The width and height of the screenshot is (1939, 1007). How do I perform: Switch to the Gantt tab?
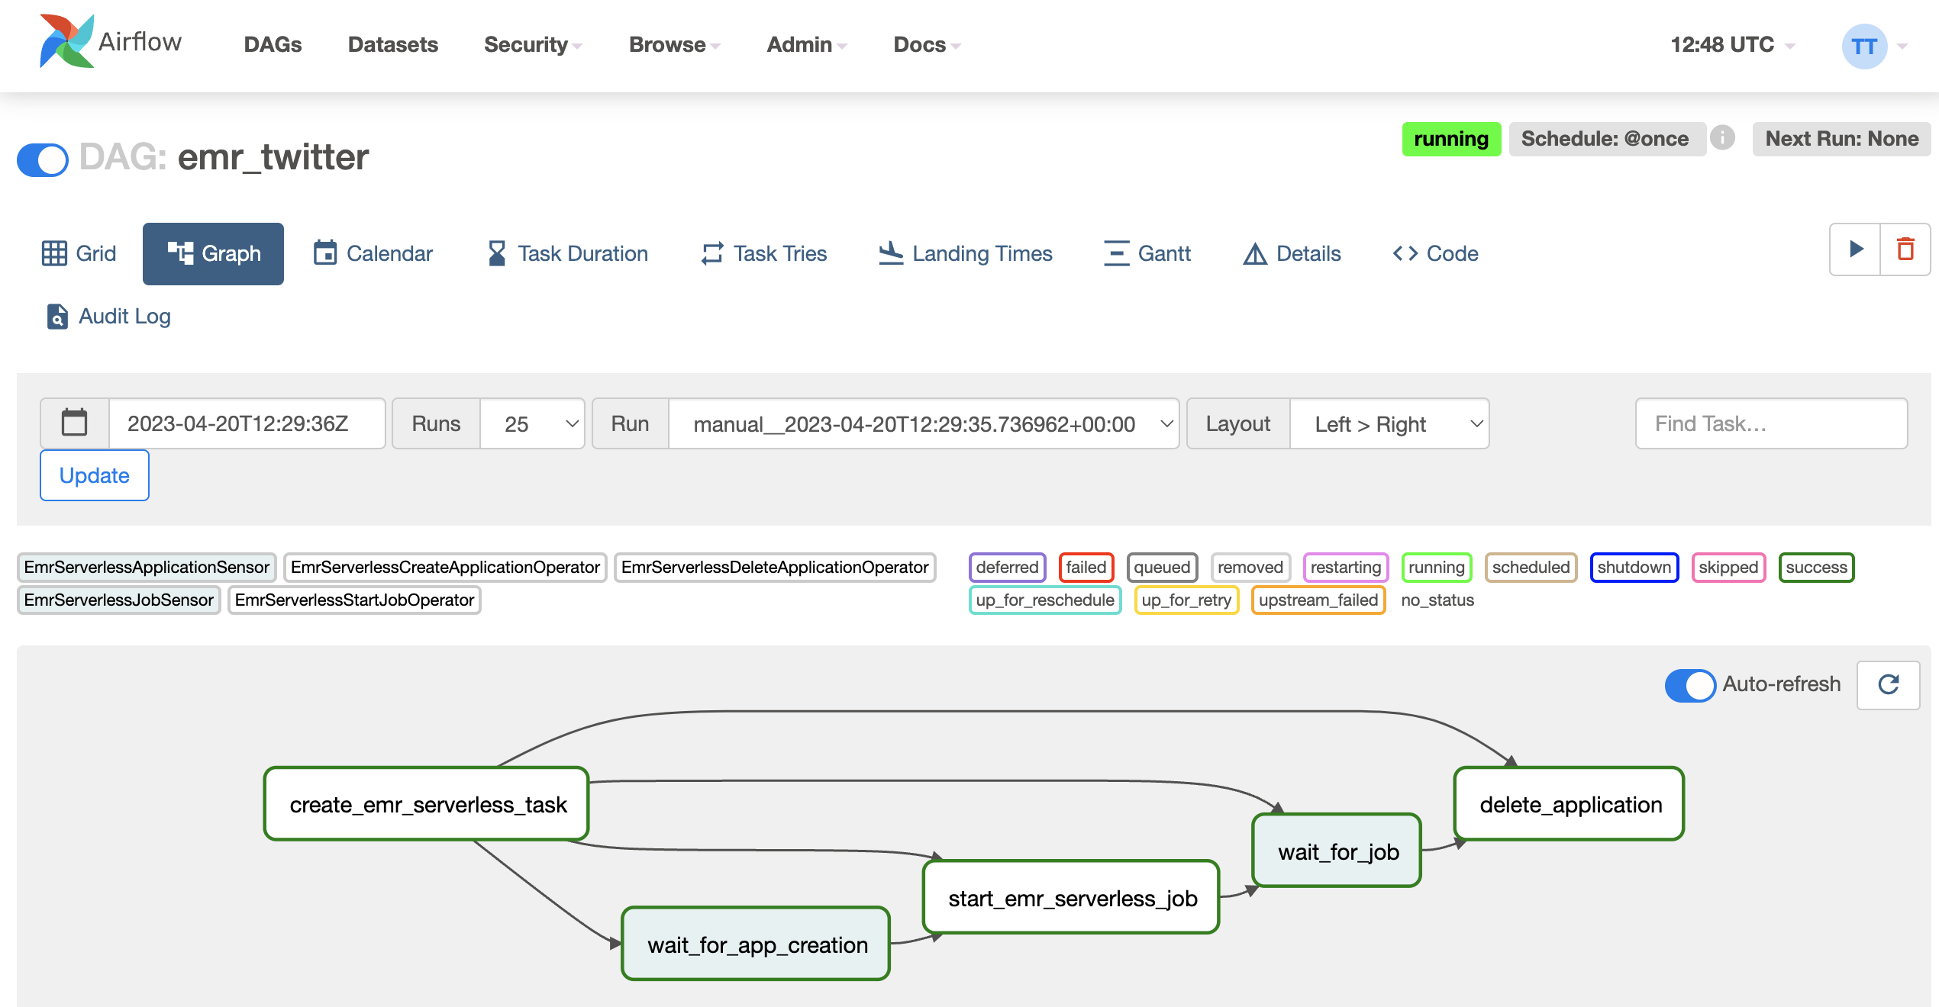1147,253
